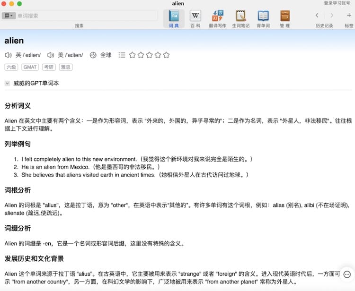The image size is (355, 291).
Task: Open the list icon beside stars
Action: (122, 55)
